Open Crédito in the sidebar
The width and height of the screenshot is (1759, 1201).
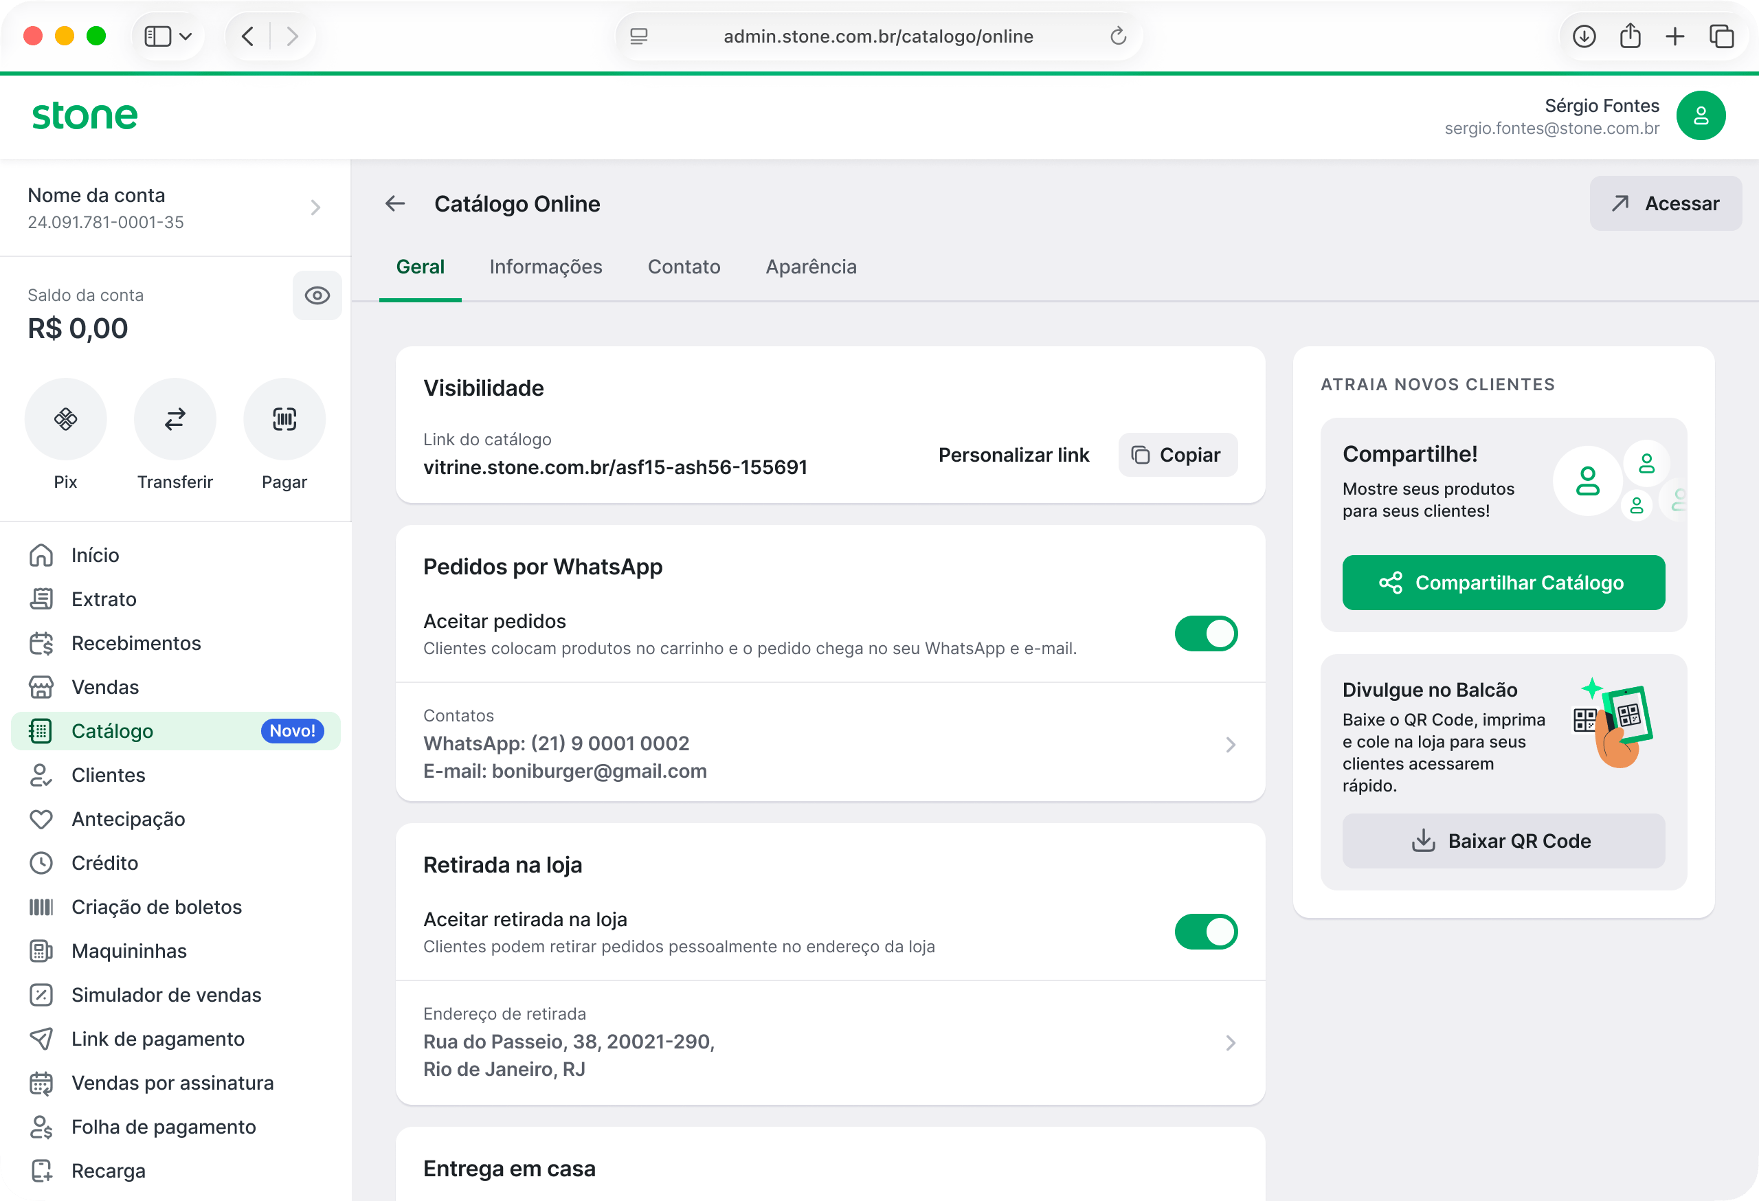pyautogui.click(x=176, y=862)
